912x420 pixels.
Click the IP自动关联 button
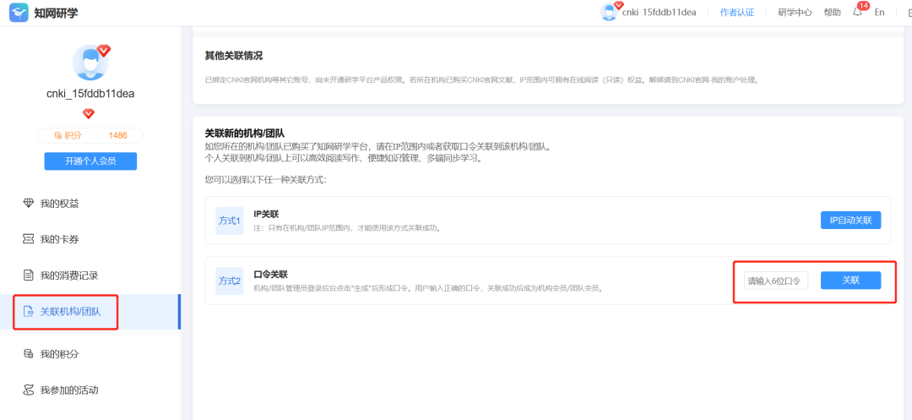click(850, 221)
